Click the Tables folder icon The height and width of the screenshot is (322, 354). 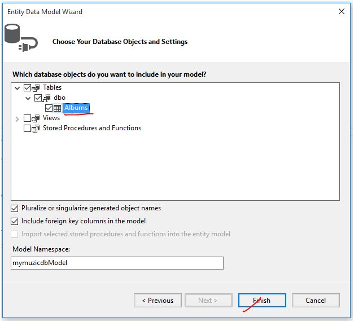click(36, 88)
